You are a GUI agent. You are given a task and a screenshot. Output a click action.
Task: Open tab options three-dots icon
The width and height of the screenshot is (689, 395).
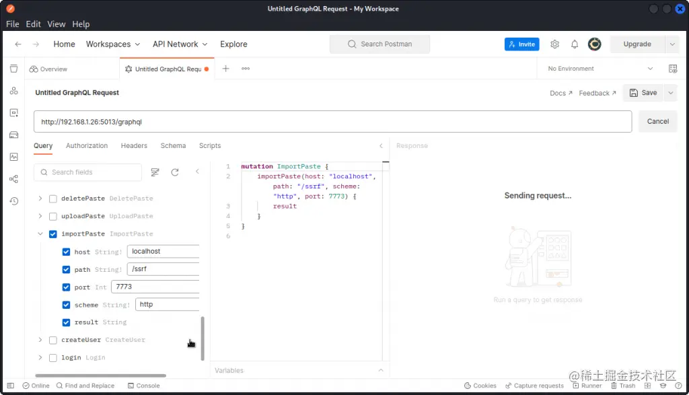246,69
